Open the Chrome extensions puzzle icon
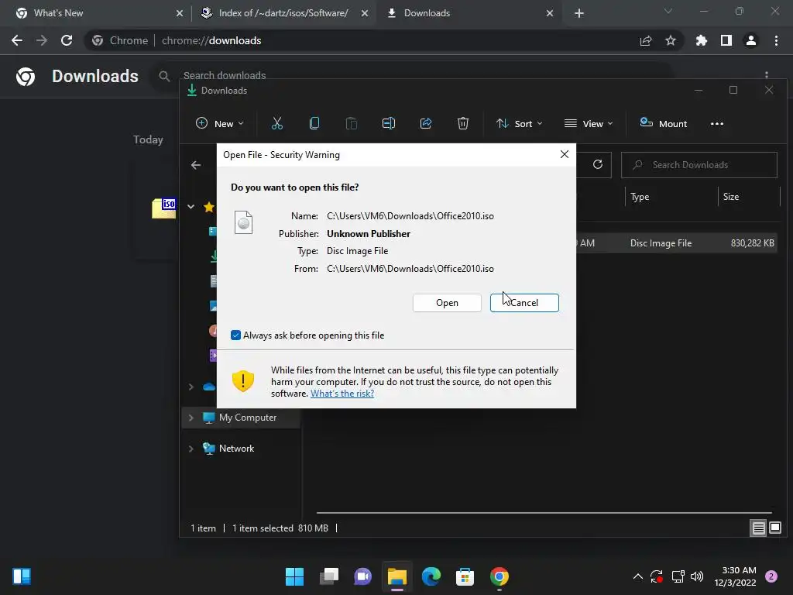 click(702, 40)
